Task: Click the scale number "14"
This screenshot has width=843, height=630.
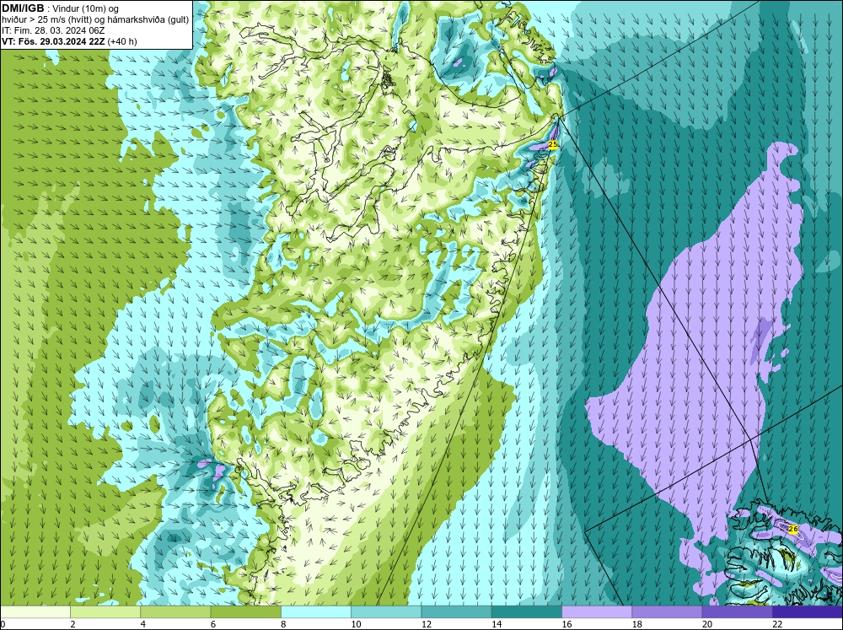Action: click(497, 623)
